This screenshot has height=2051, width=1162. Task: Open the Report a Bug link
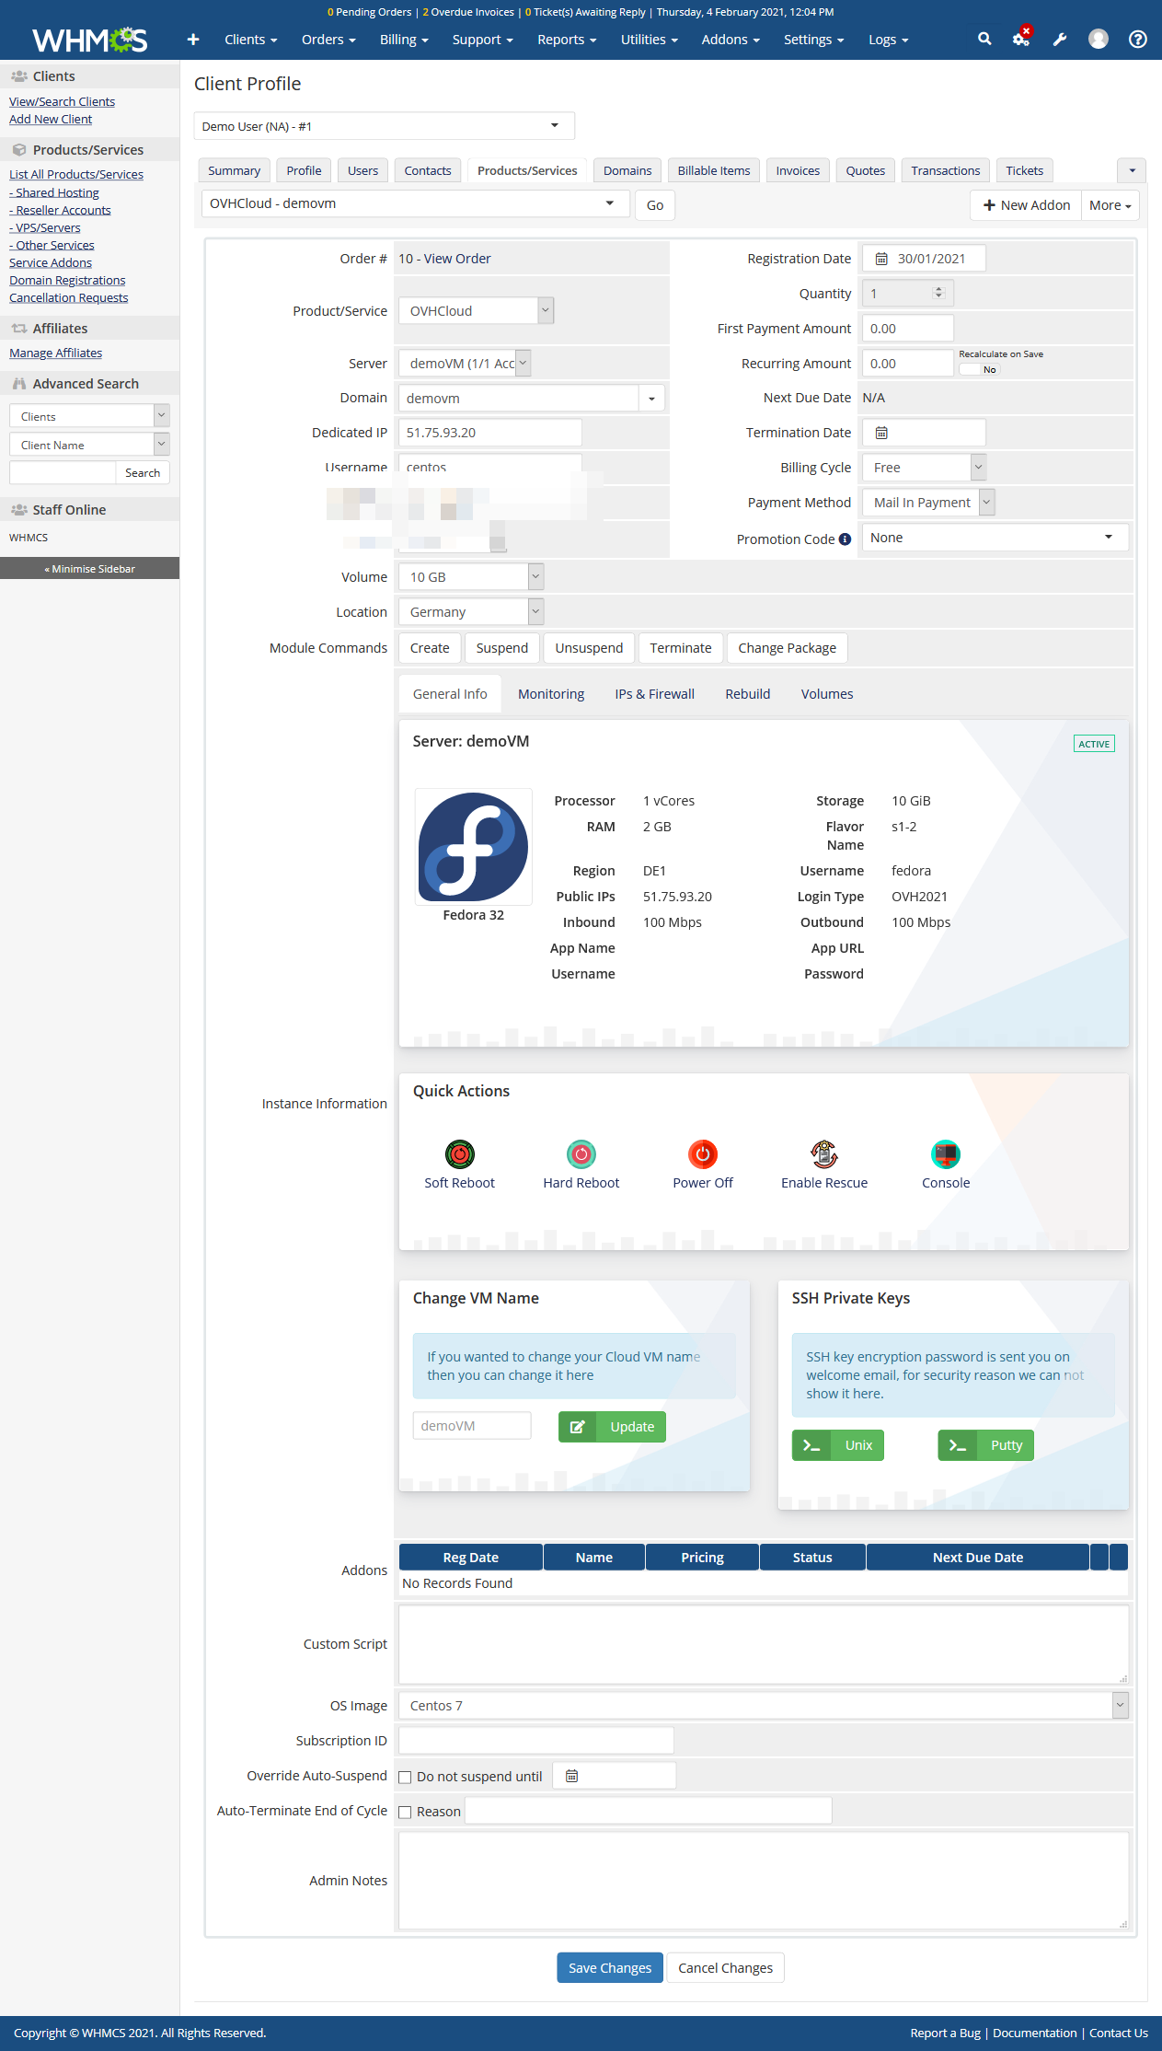point(945,2033)
